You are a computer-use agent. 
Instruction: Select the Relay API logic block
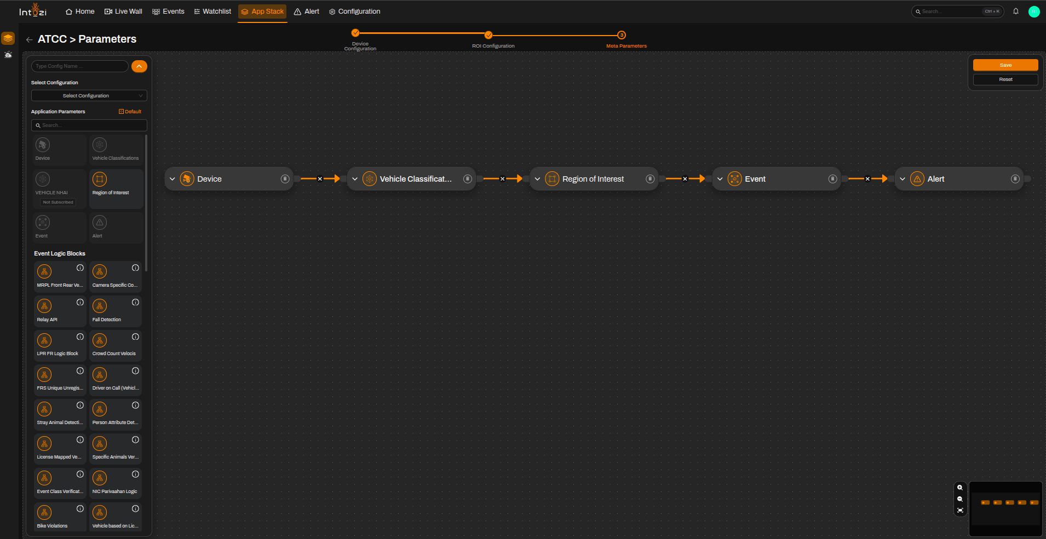60,311
